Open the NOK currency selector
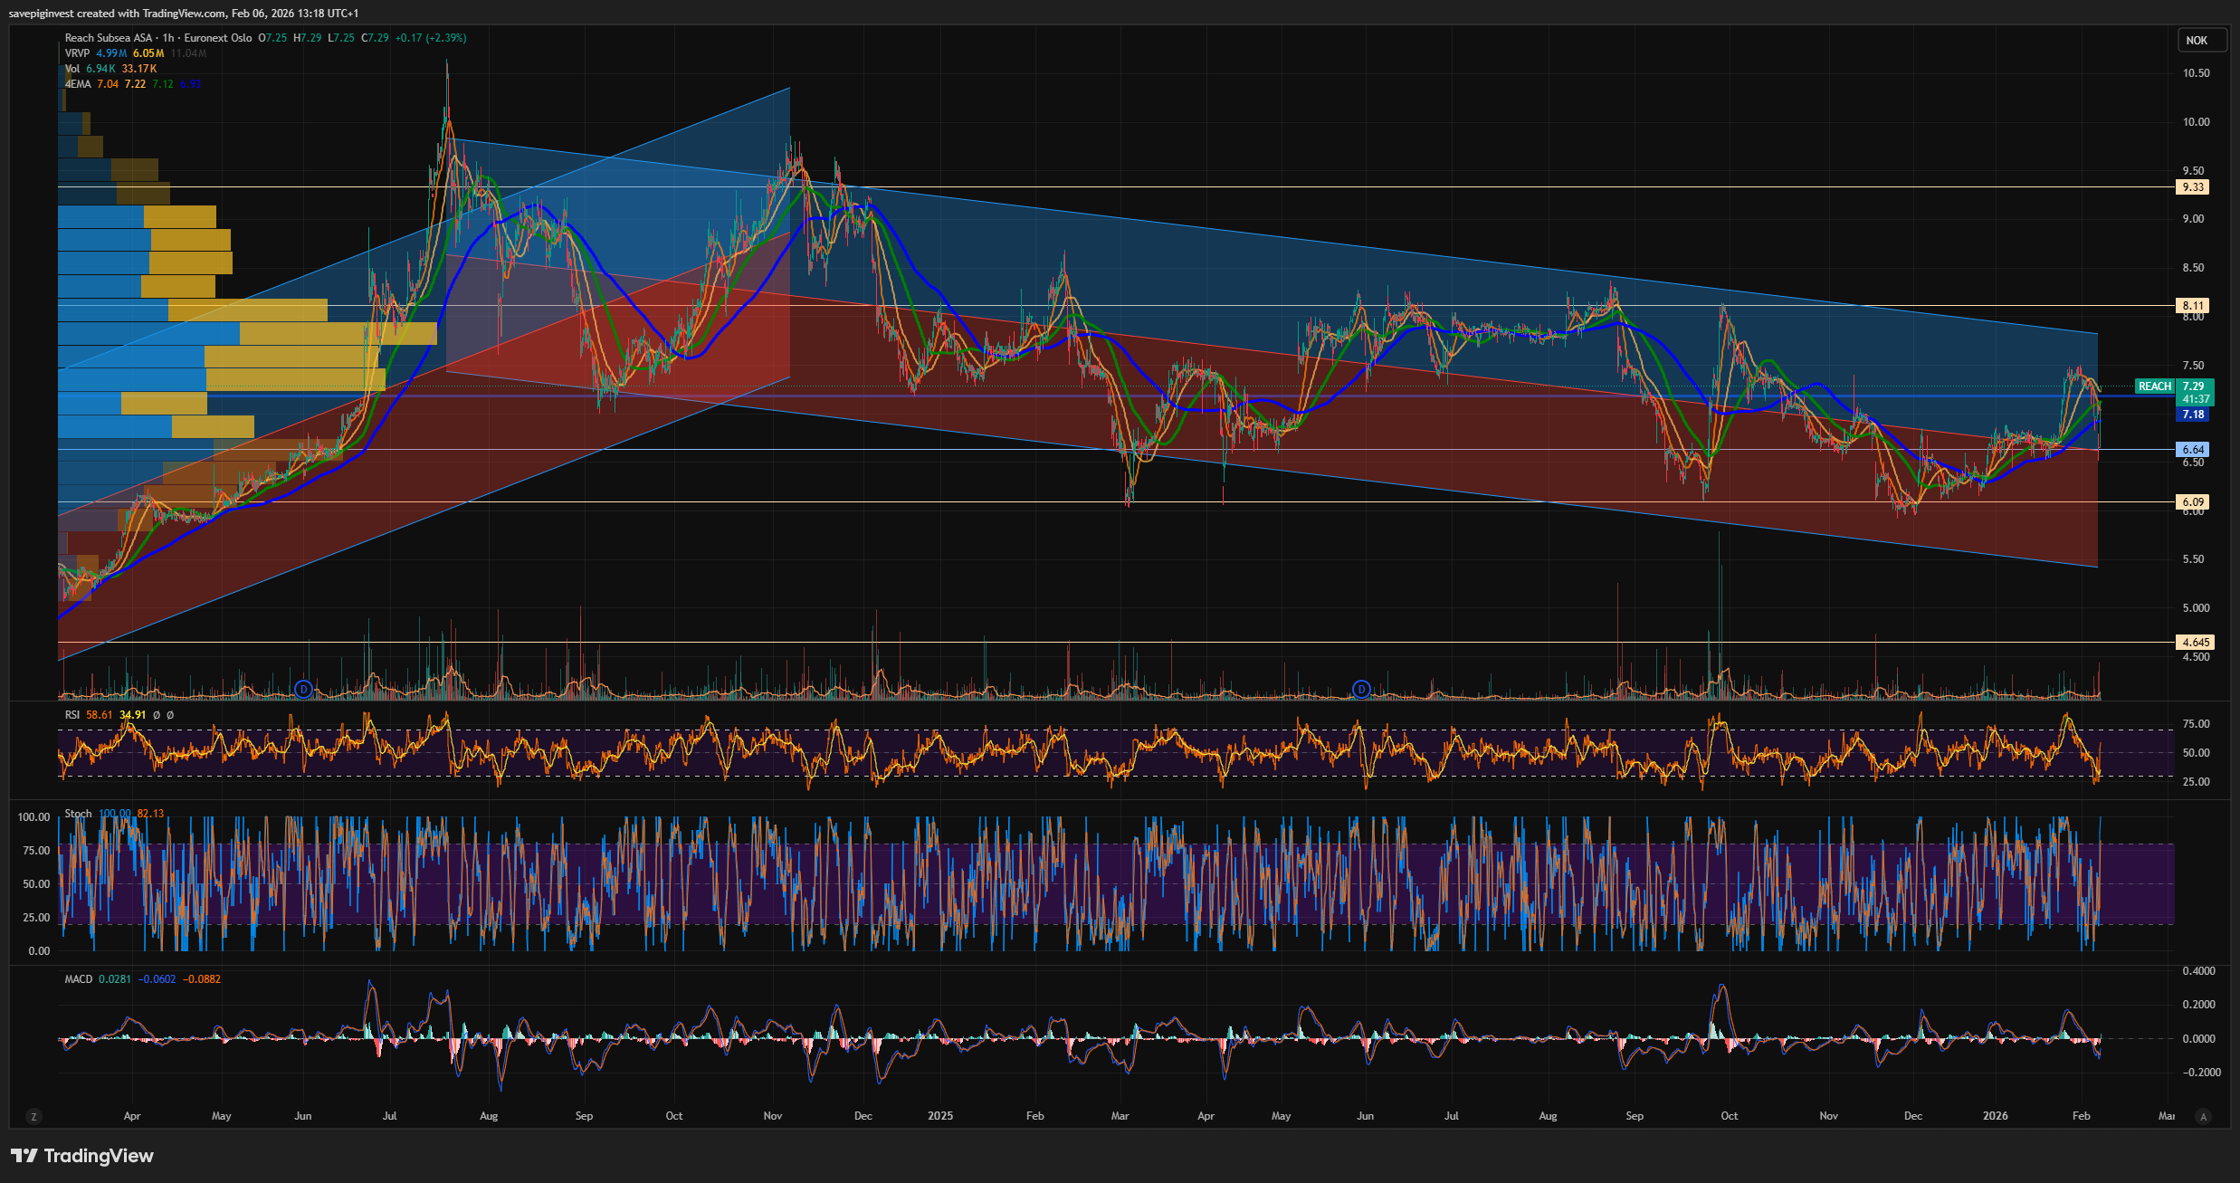 [2197, 40]
